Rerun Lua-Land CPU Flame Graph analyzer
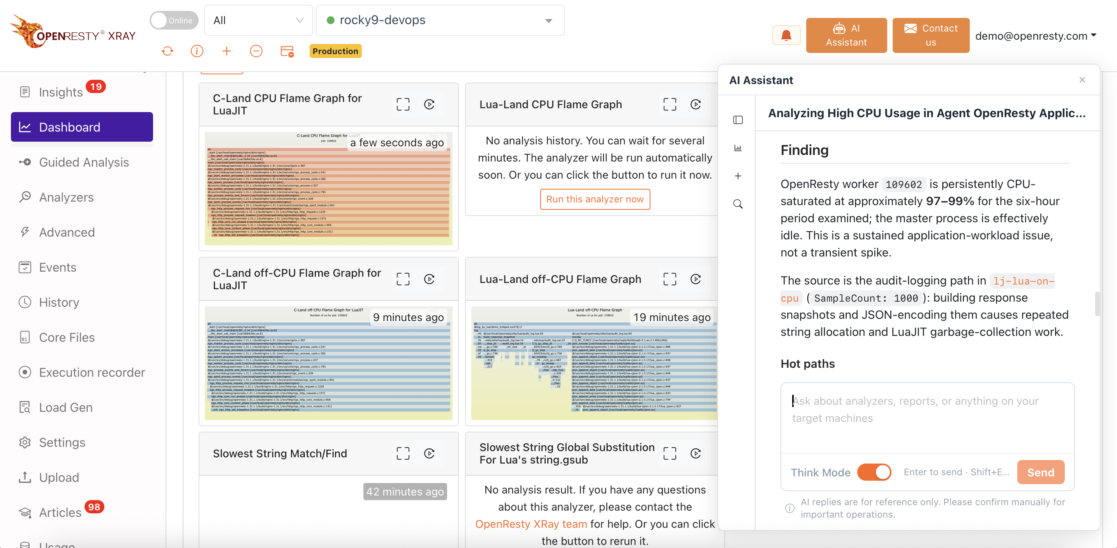Screen dimensions: 1117x548 [696, 104]
